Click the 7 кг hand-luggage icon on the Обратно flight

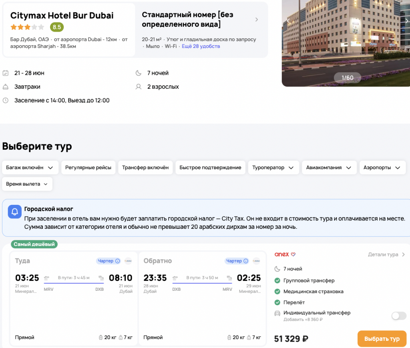[249, 337]
